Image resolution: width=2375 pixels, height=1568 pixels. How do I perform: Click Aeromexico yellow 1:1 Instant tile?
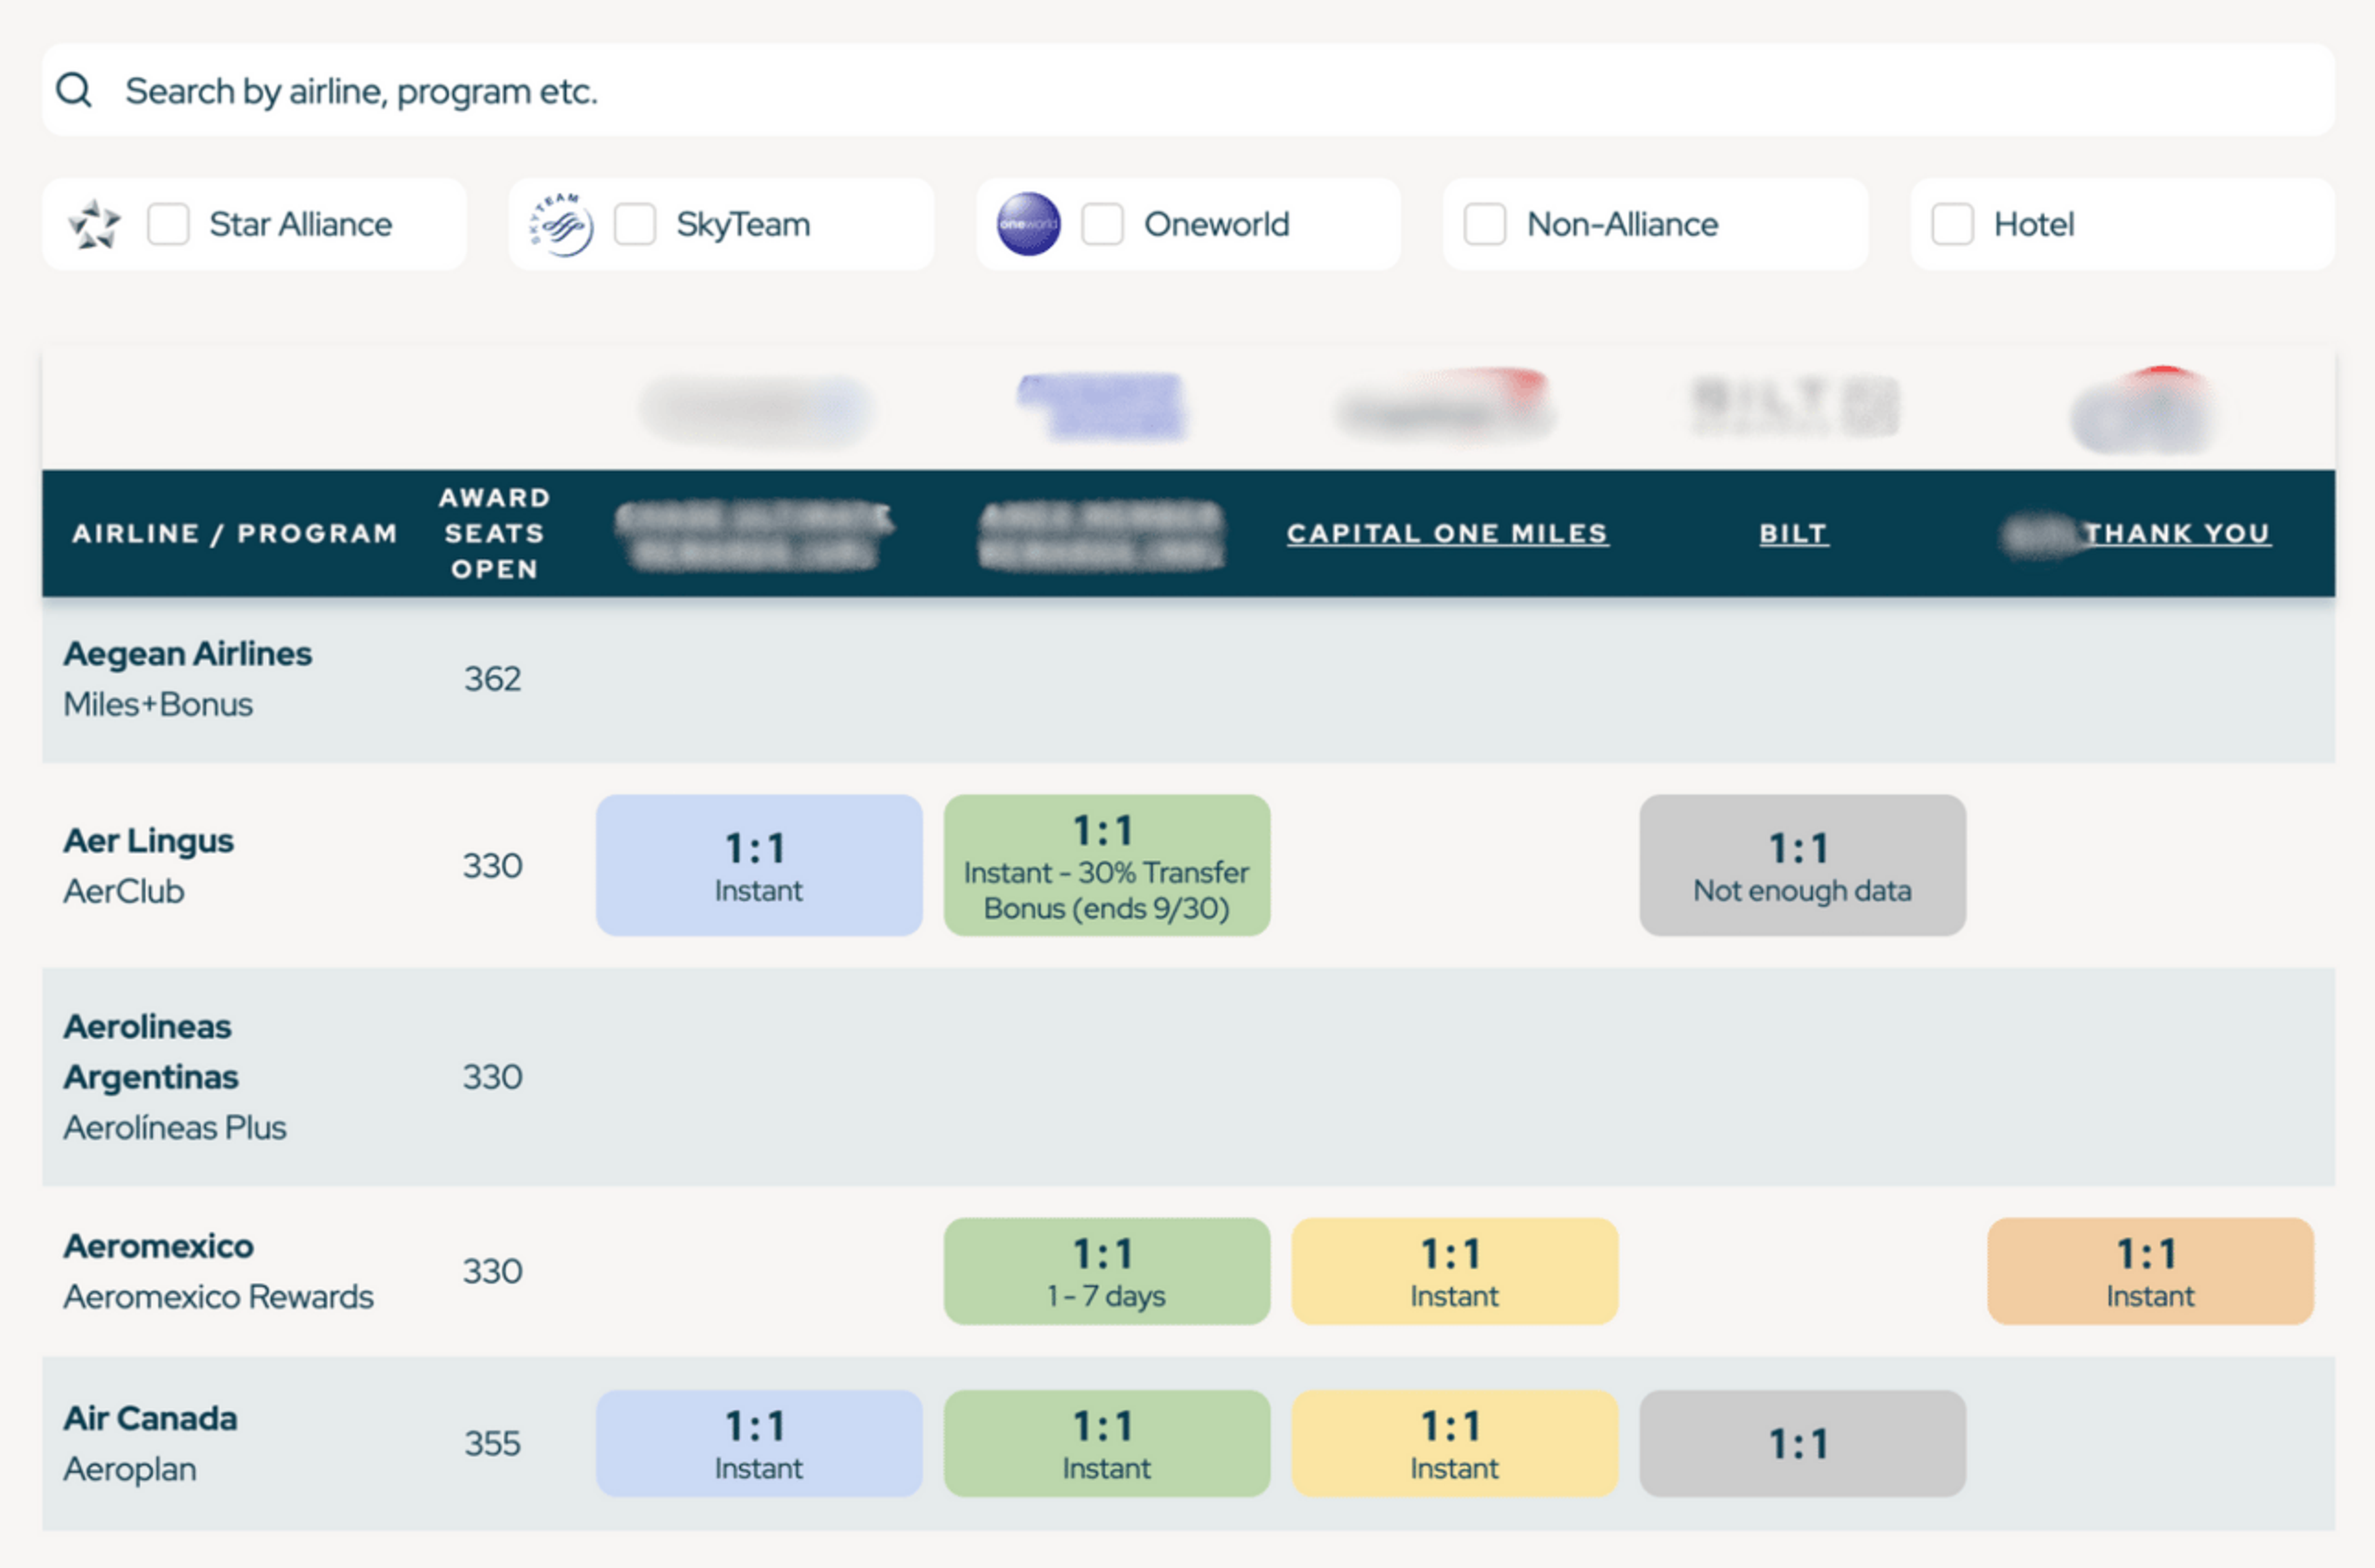(x=1455, y=1271)
